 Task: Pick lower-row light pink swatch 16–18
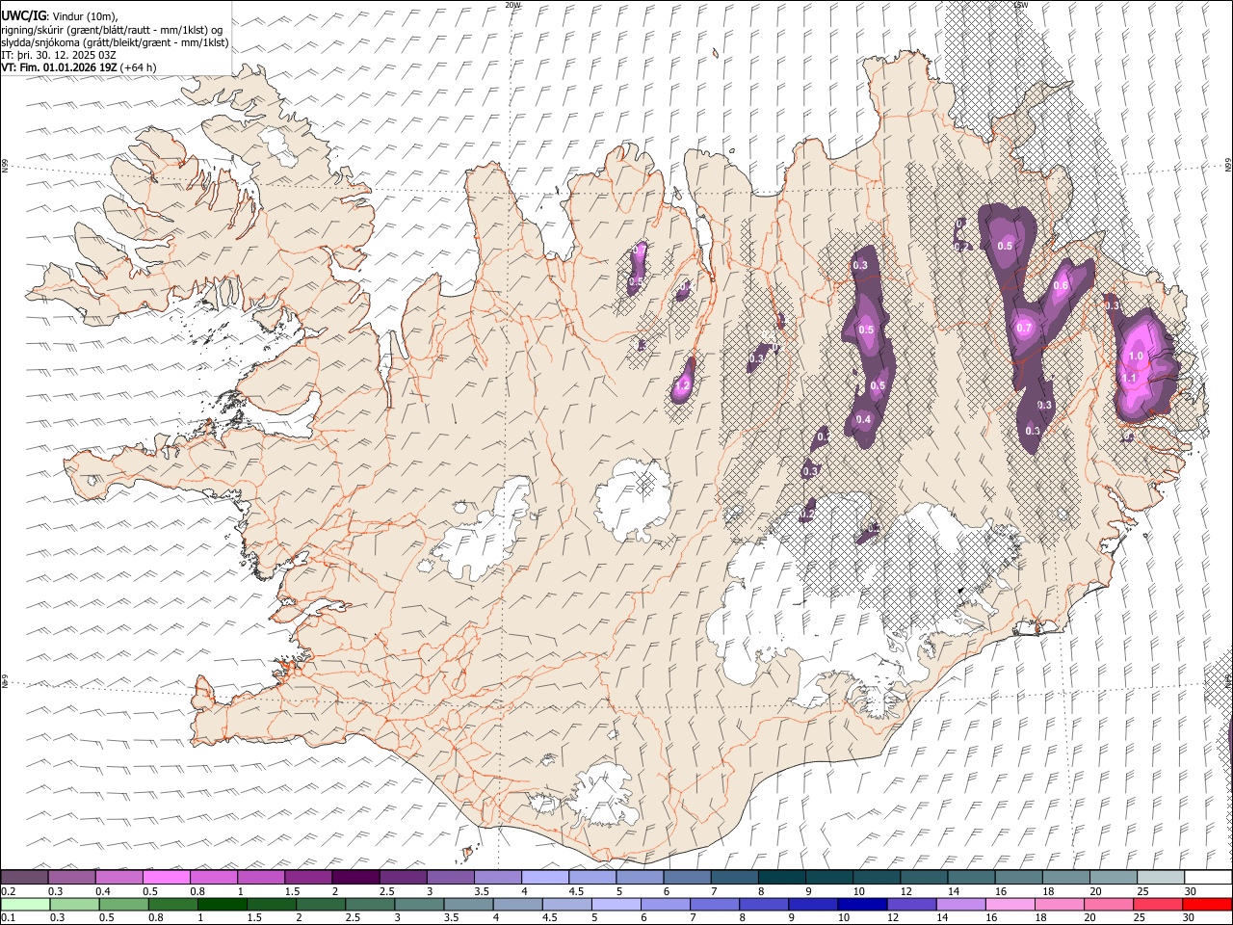(x=1010, y=904)
